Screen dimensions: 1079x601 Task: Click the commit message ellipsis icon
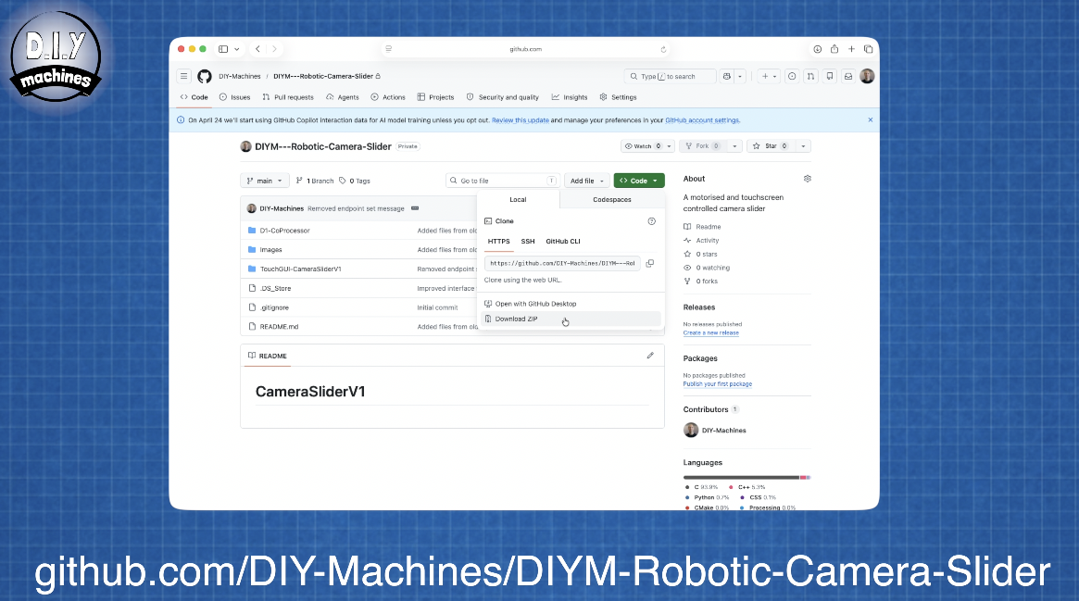415,208
